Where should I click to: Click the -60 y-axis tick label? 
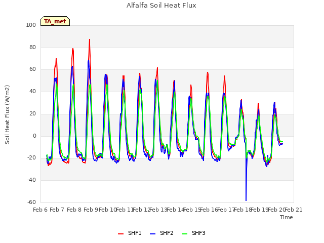tap(31, 202)
